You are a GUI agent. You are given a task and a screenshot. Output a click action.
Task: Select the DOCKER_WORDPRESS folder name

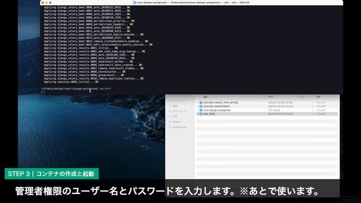click(x=217, y=107)
